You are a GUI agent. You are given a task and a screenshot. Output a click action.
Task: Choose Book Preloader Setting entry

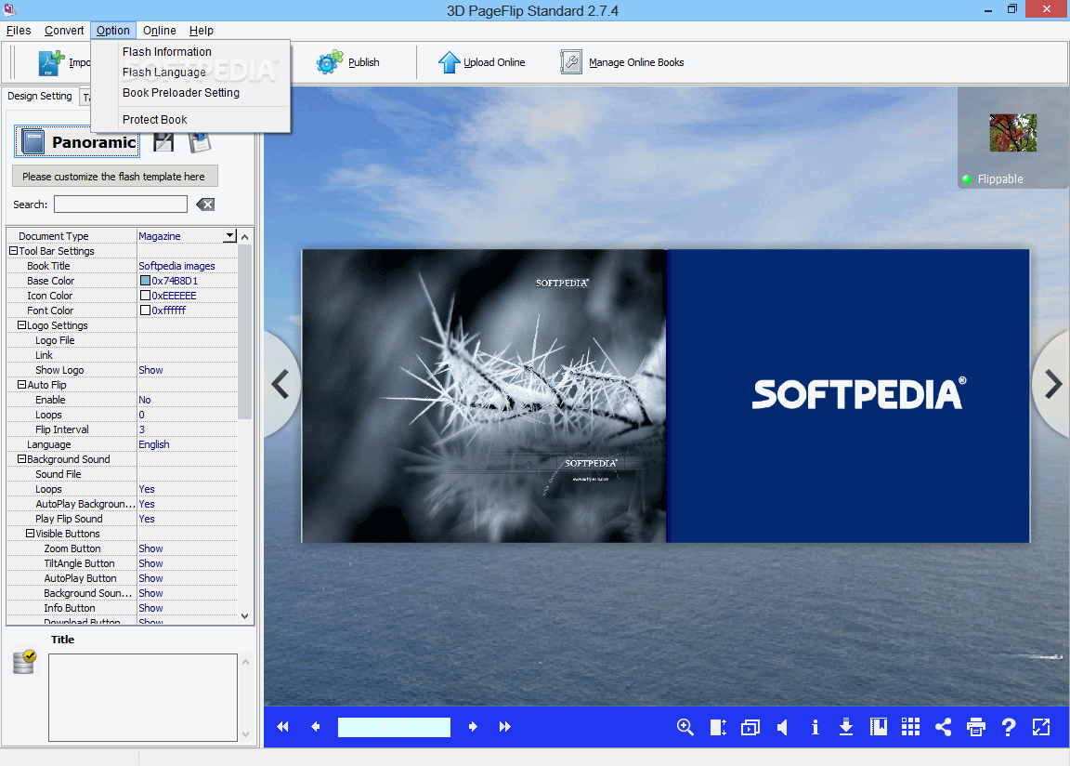click(x=190, y=93)
